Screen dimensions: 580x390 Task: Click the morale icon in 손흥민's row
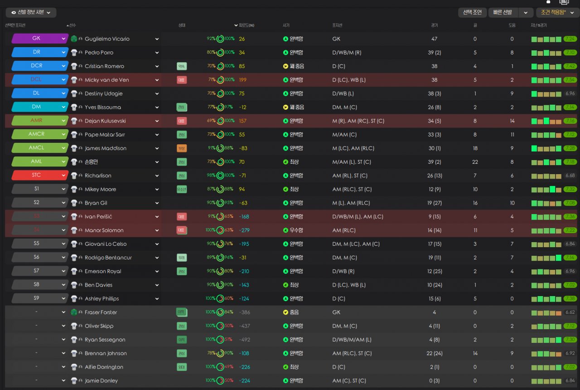[x=285, y=162]
